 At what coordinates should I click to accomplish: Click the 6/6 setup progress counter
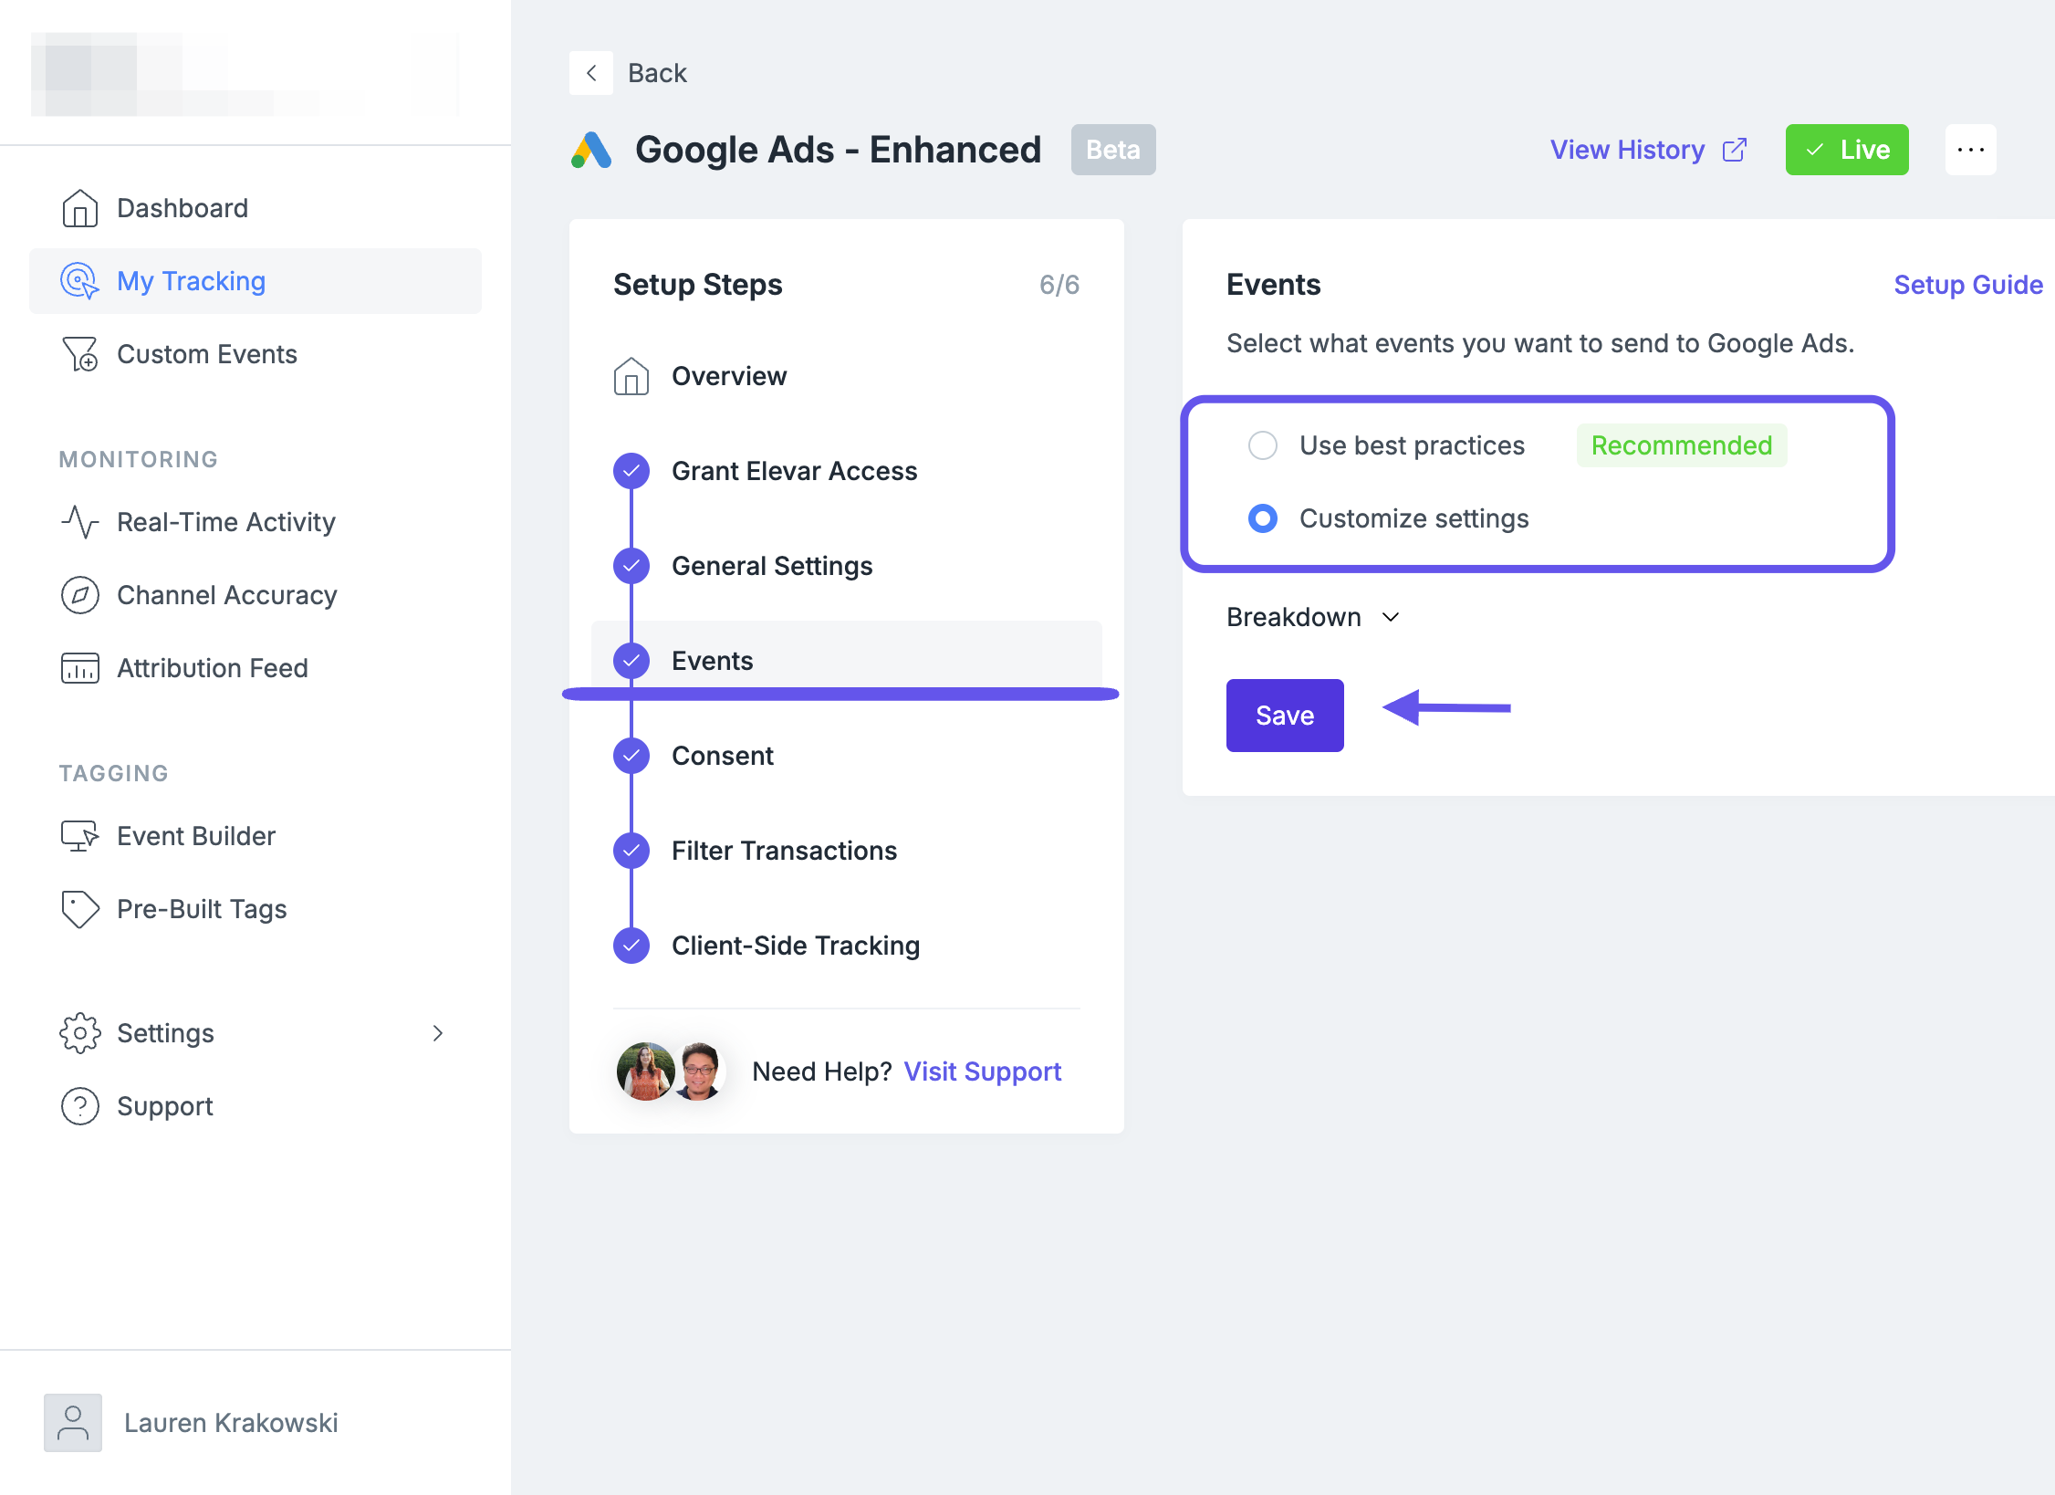(x=1059, y=285)
